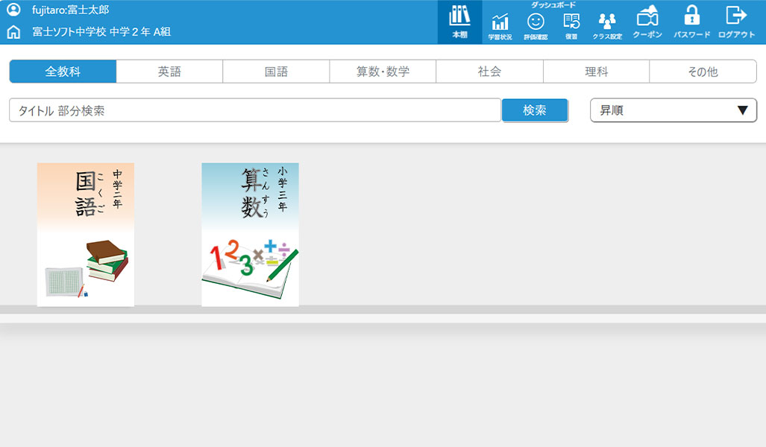
Task: Switch to the 国語 tab
Action: (x=276, y=72)
